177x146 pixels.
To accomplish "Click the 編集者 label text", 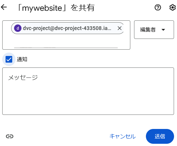I will (x=148, y=30).
